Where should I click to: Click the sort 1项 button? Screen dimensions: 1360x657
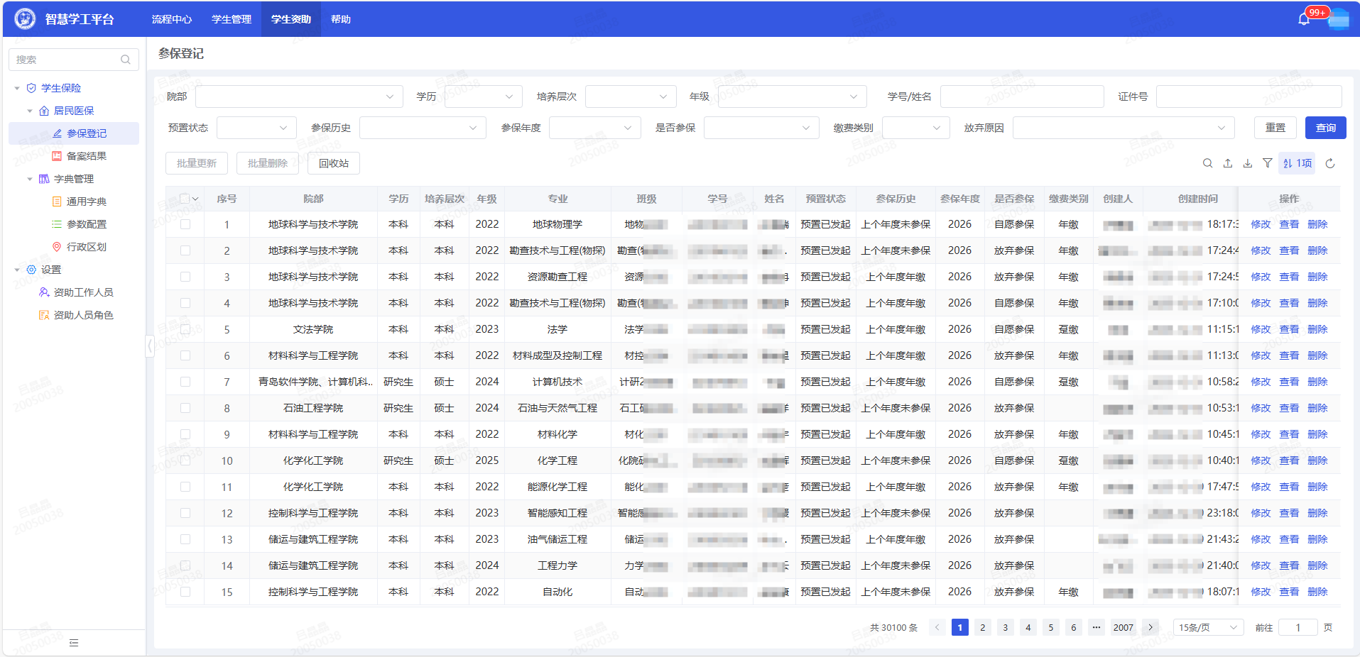point(1297,163)
